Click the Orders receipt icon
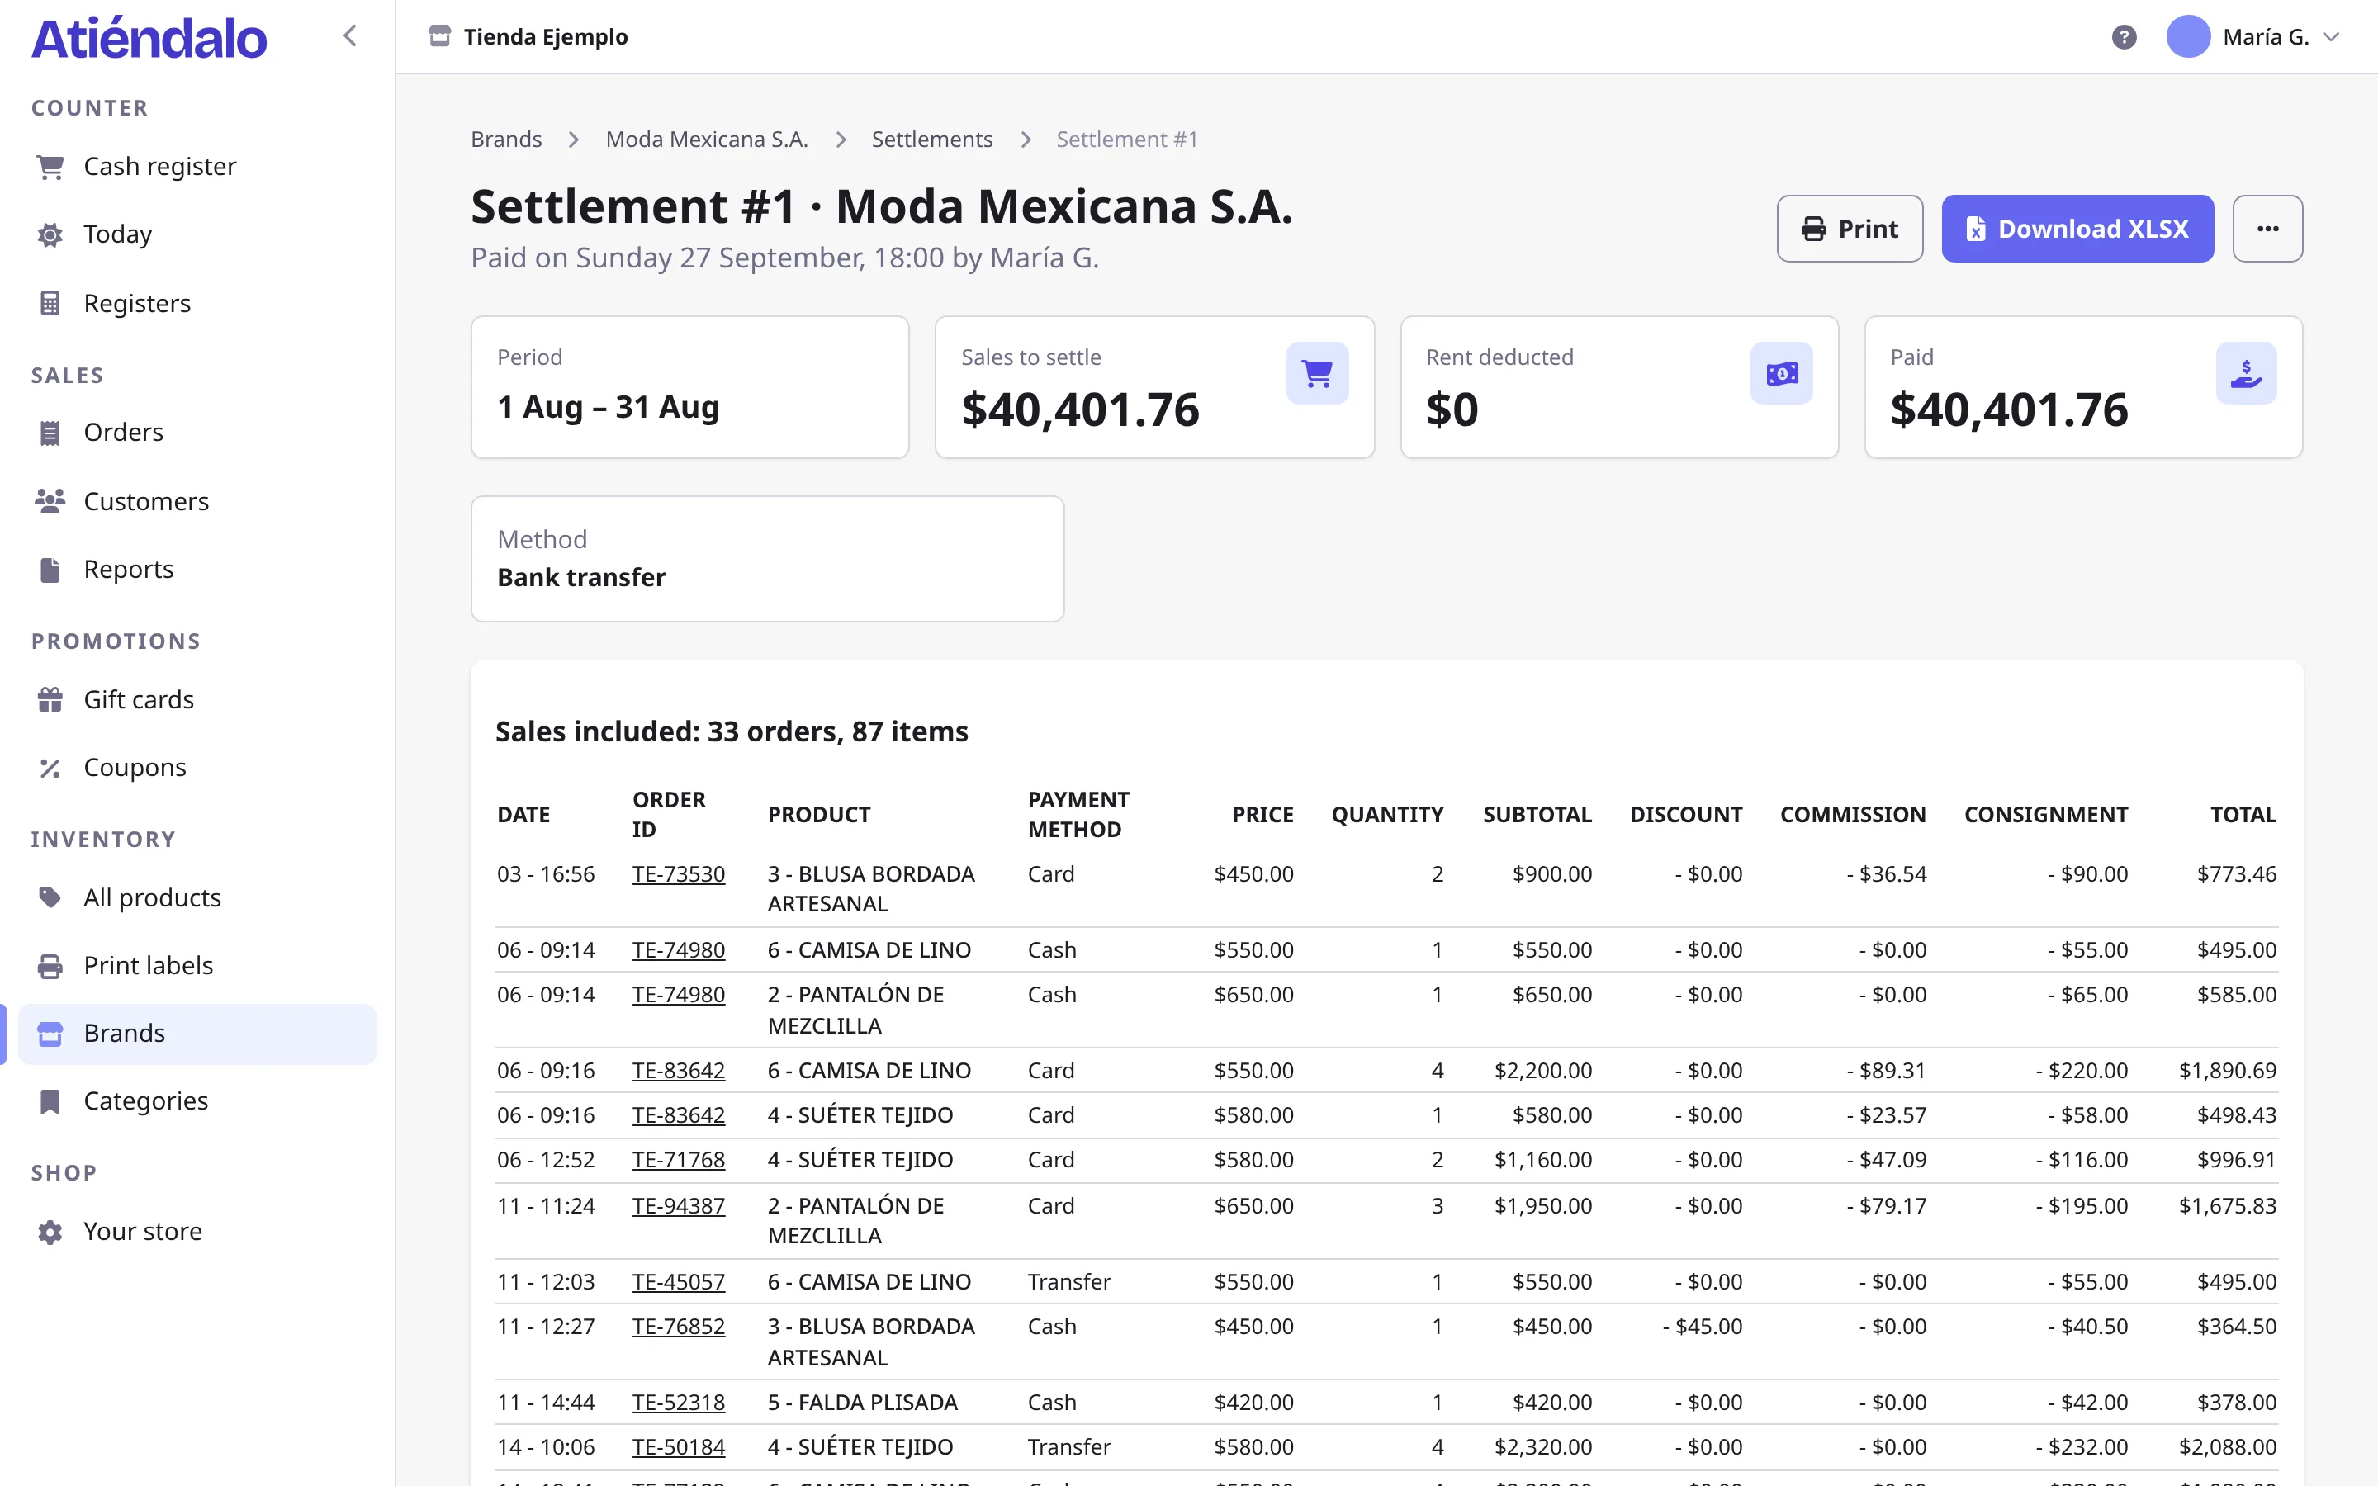This screenshot has width=2378, height=1486. tap(50, 433)
